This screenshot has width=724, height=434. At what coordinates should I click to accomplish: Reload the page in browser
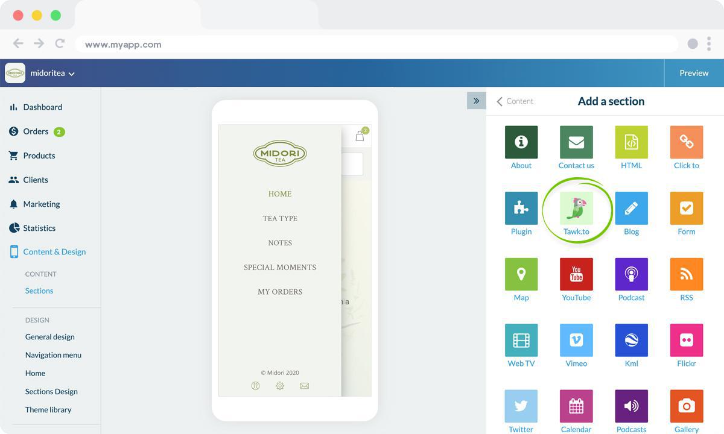click(60, 43)
